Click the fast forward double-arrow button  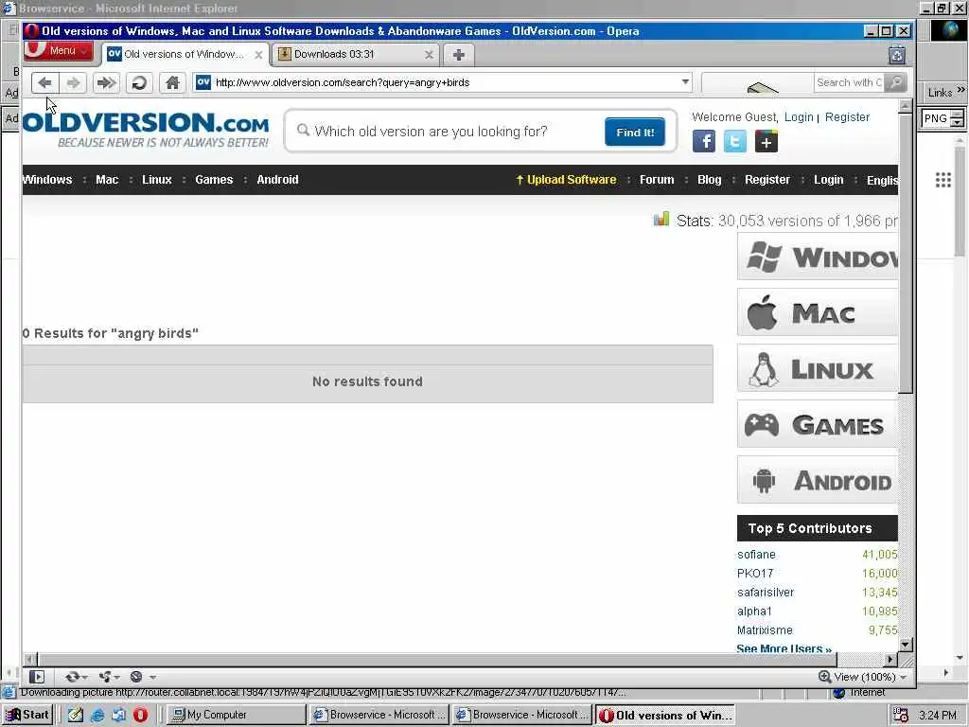pos(106,82)
